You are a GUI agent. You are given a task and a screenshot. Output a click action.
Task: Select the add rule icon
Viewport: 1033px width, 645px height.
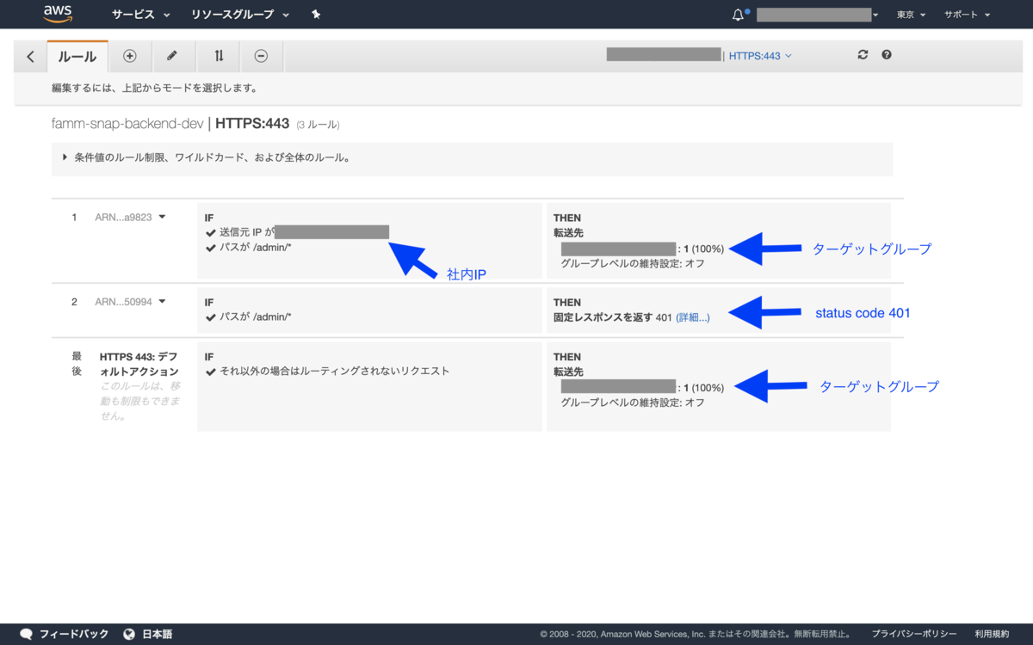coord(129,56)
